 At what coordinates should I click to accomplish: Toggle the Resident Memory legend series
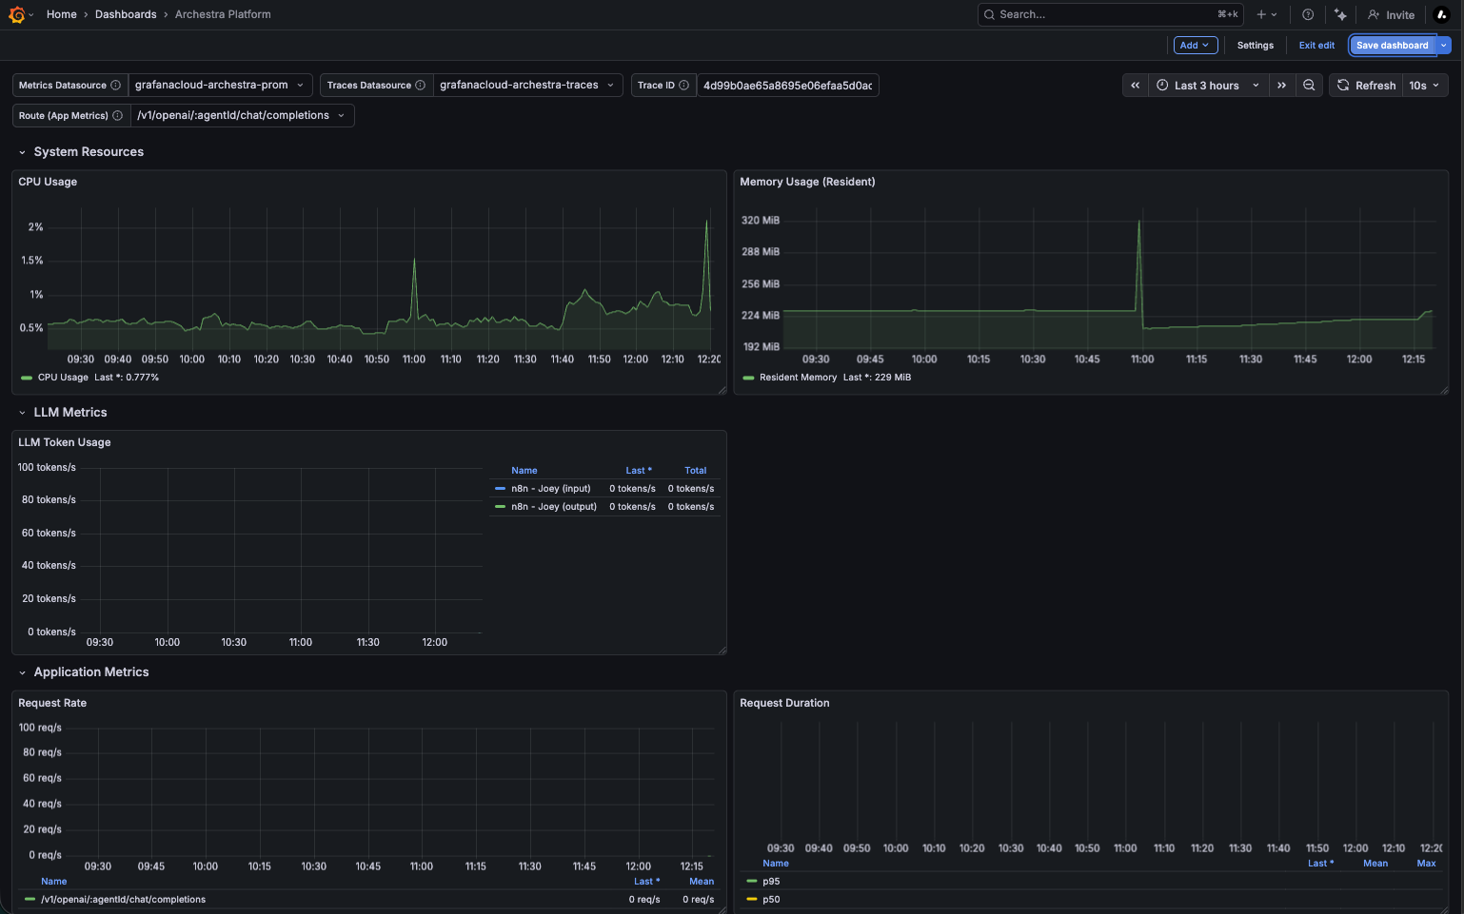click(798, 378)
